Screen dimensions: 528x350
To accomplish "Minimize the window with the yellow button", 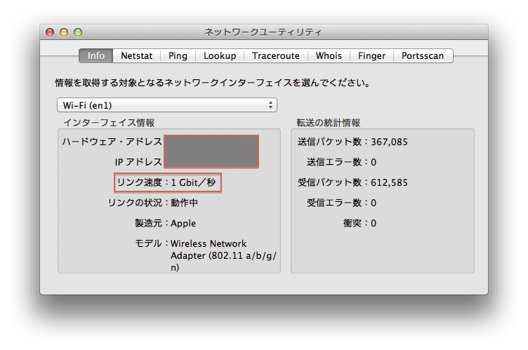I will 64,32.
